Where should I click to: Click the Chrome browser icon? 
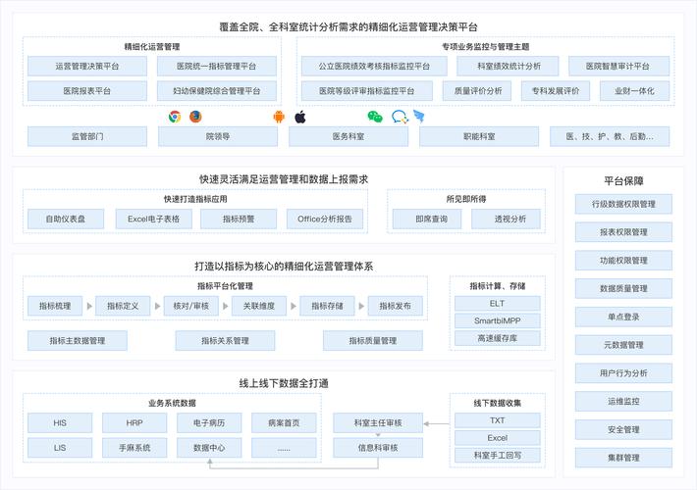click(175, 117)
